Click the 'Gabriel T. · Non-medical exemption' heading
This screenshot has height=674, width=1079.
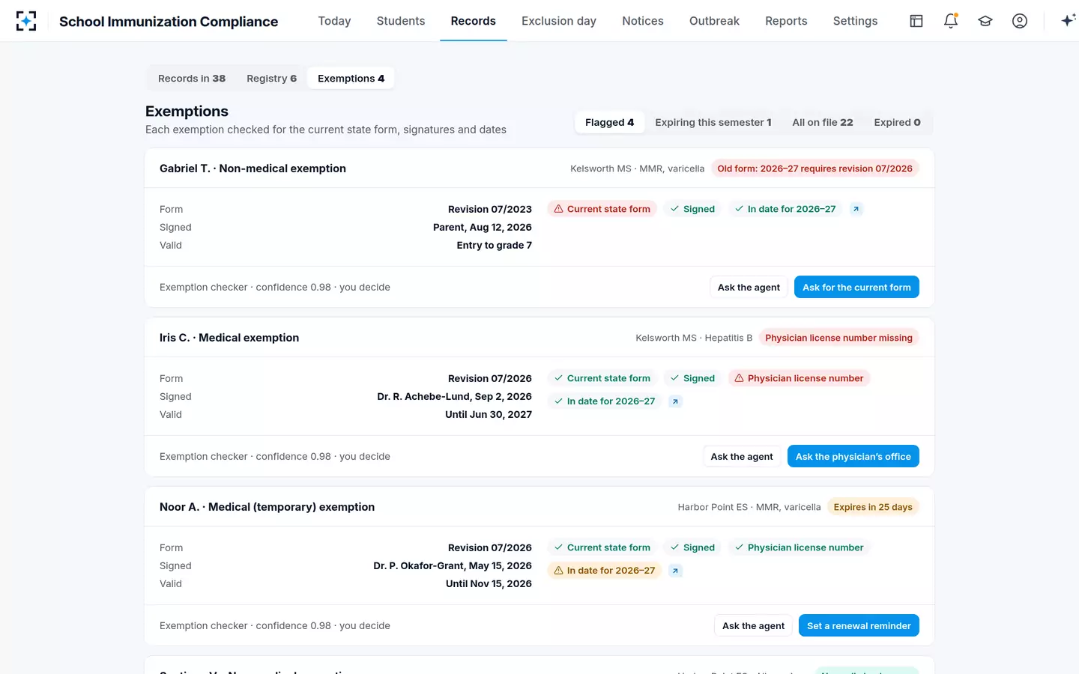(253, 168)
